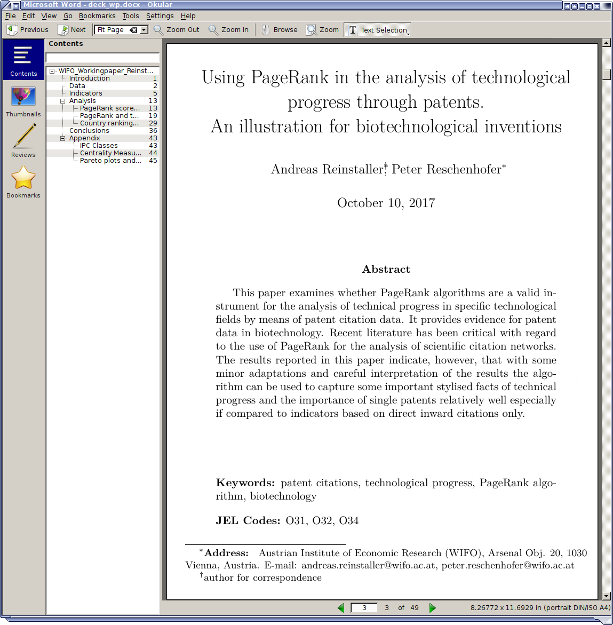Open the View menu

tap(49, 16)
